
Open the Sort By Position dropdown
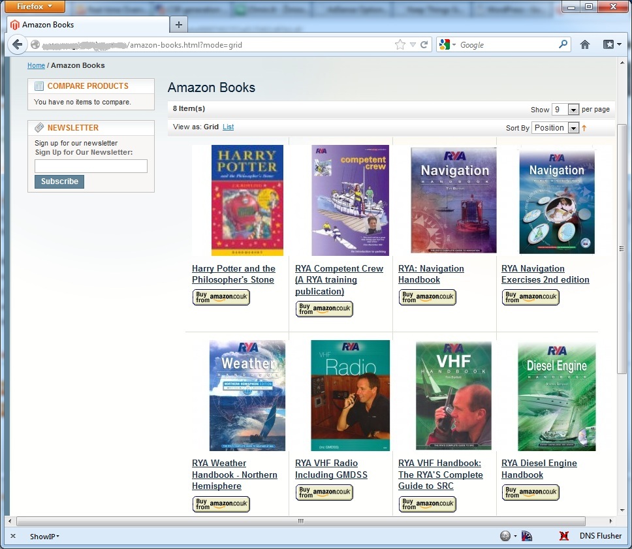tap(556, 128)
